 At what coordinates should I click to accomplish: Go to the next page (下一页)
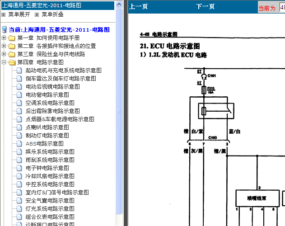(205, 6)
